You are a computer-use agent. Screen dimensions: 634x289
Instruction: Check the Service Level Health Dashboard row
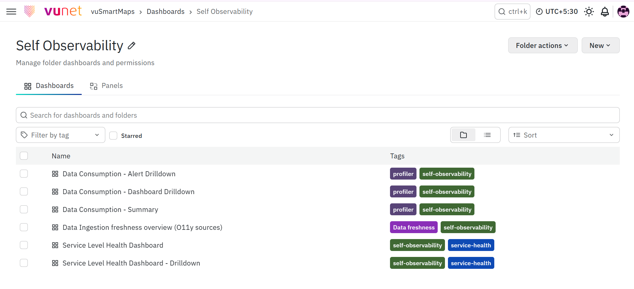[24, 245]
